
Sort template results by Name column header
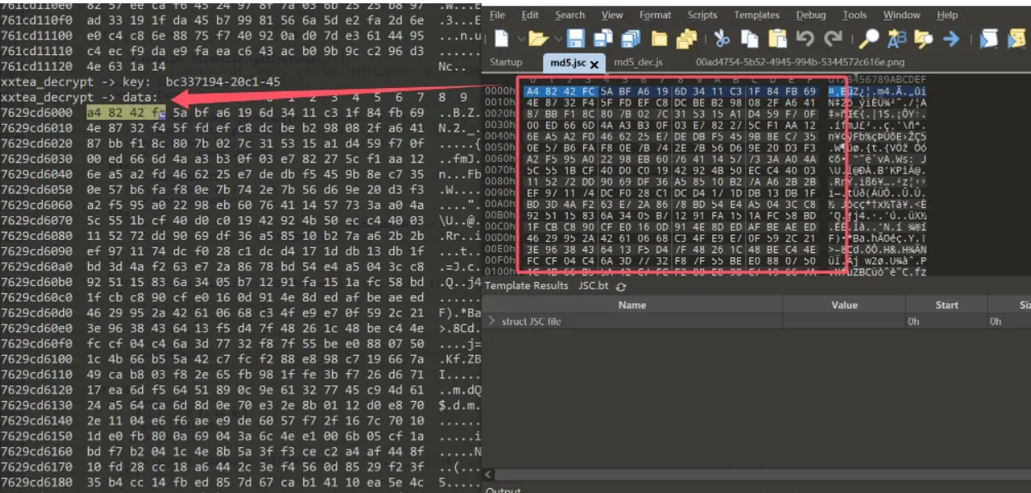point(632,305)
